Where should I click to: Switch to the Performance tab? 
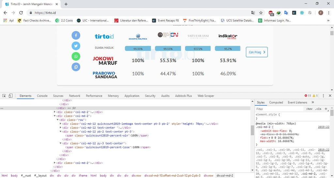94,96
